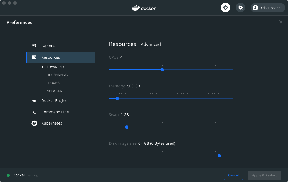
Task: Click the user avatar icon
Action: pyautogui.click(x=255, y=7)
